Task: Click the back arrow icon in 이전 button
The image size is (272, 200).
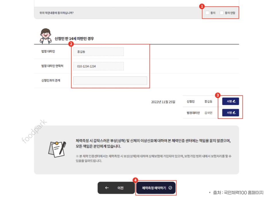Action: click(x=107, y=188)
